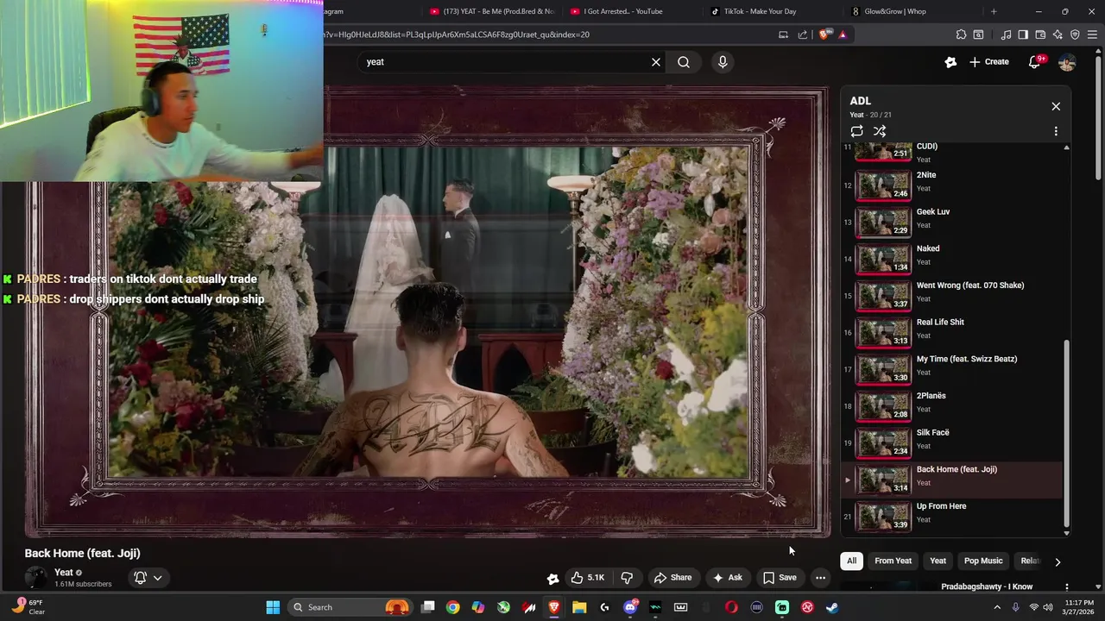Viewport: 1105px width, 621px height.
Task: Open the browser extensions puzzle icon
Action: coord(961,34)
